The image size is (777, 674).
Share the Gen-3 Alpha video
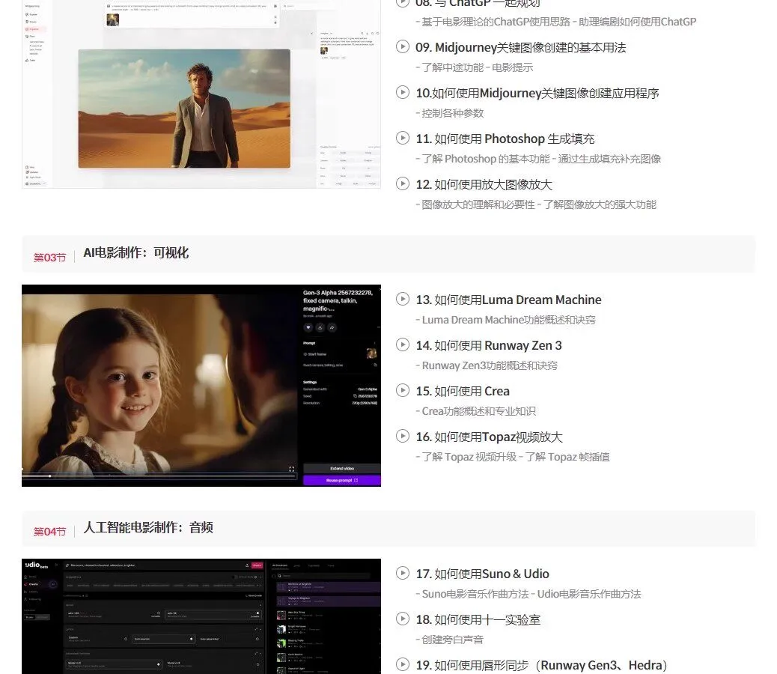click(331, 327)
